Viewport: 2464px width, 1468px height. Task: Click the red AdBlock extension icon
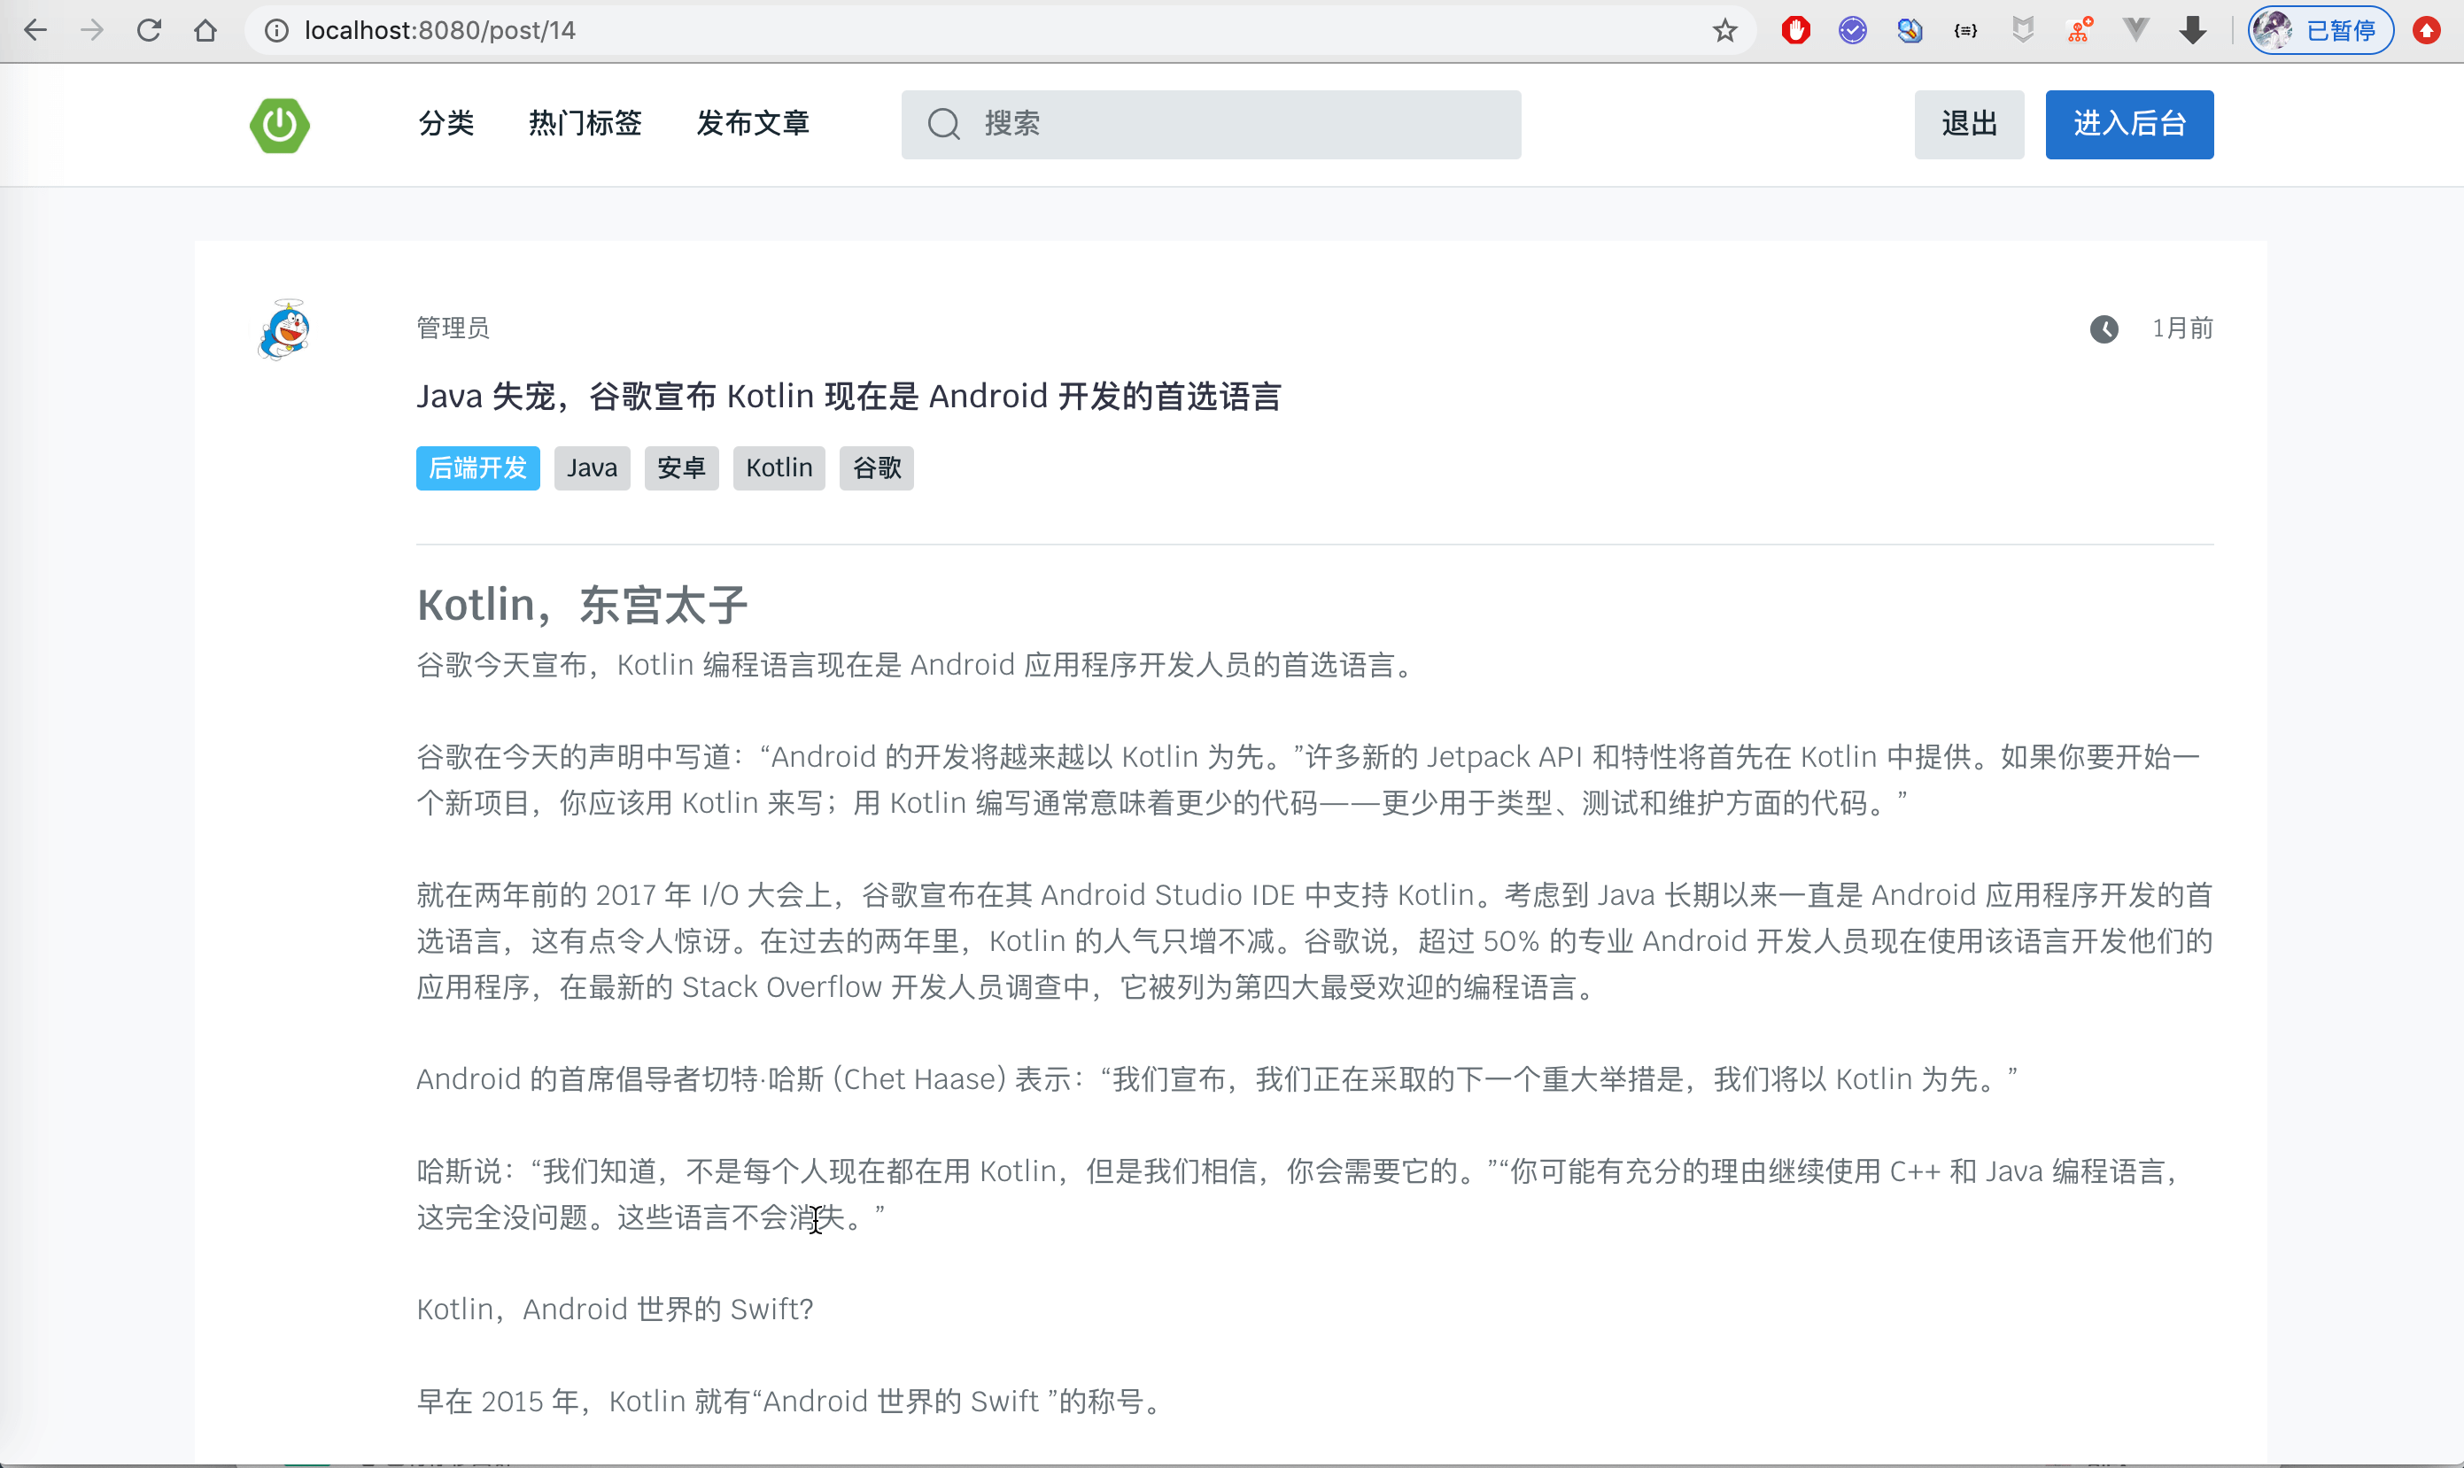tap(1795, 31)
